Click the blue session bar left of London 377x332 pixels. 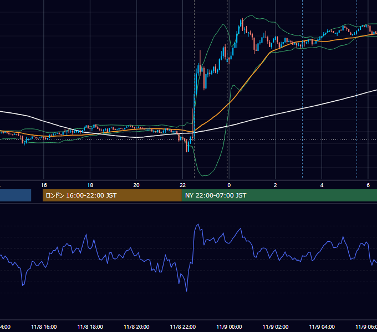point(16,195)
